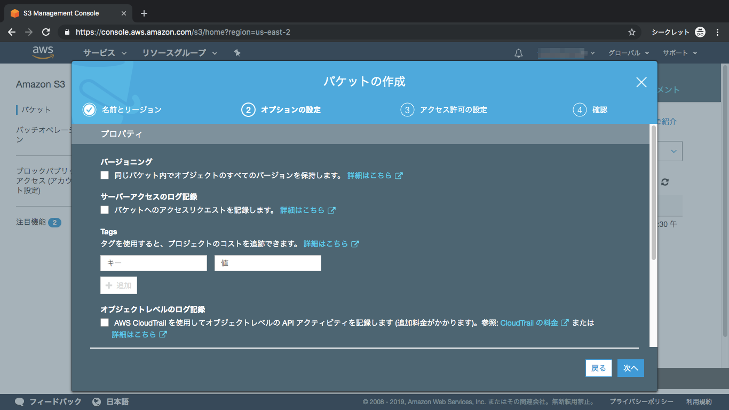Click the 戻る button
The image size is (729, 410).
click(599, 368)
